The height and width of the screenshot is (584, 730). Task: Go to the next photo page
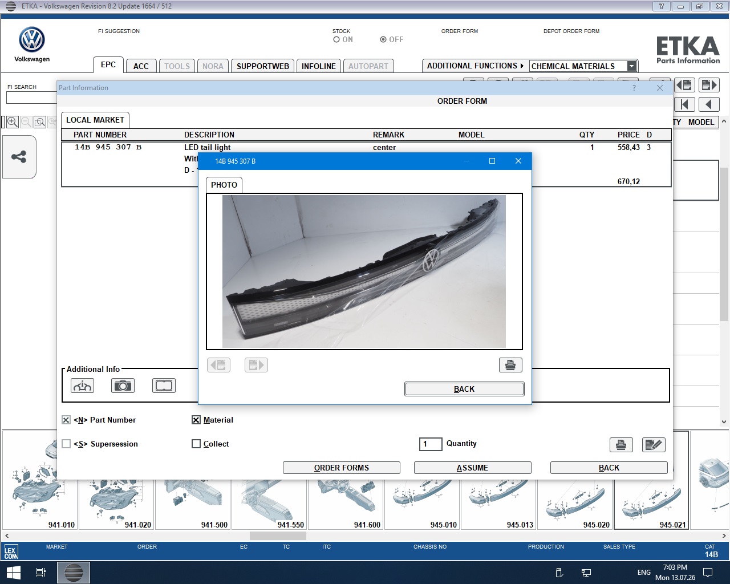(x=256, y=365)
